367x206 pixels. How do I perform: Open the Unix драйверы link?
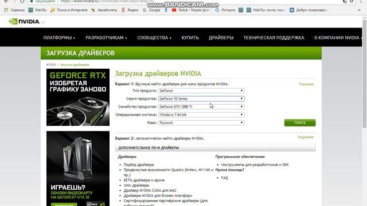136,185
